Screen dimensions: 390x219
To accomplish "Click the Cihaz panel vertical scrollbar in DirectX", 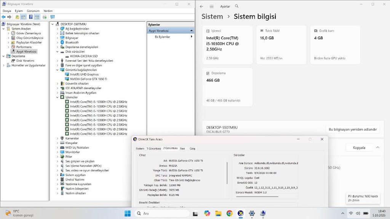I will pos(227,173).
